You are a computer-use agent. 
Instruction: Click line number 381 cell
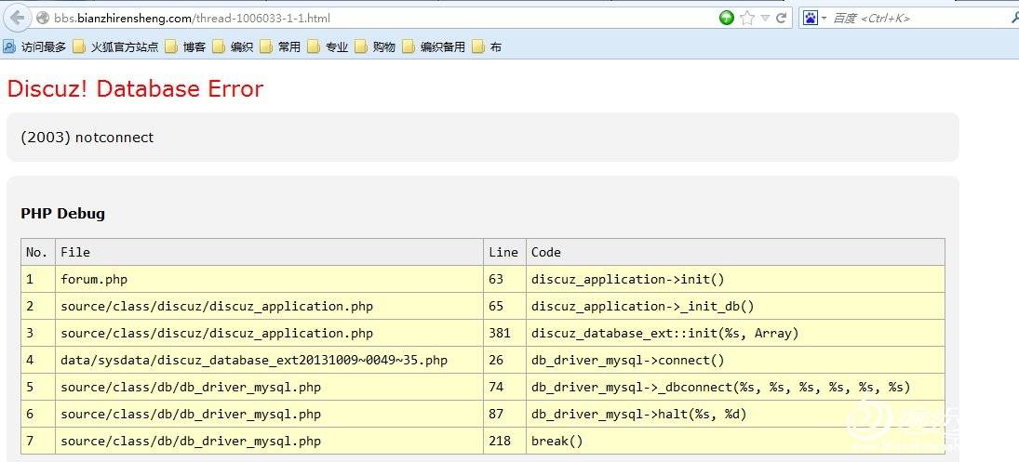pyautogui.click(x=504, y=333)
